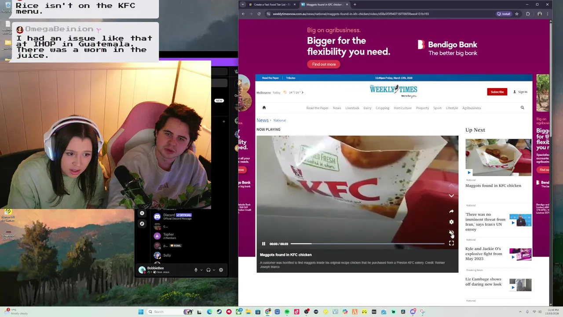The height and width of the screenshot is (317, 563).
Task: Open the browser extensions puzzle icon
Action: click(x=528, y=14)
